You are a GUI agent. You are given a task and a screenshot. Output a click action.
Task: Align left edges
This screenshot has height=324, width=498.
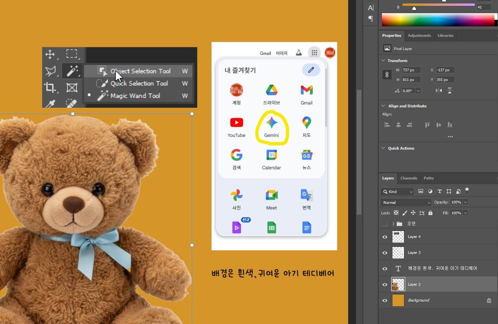387,125
